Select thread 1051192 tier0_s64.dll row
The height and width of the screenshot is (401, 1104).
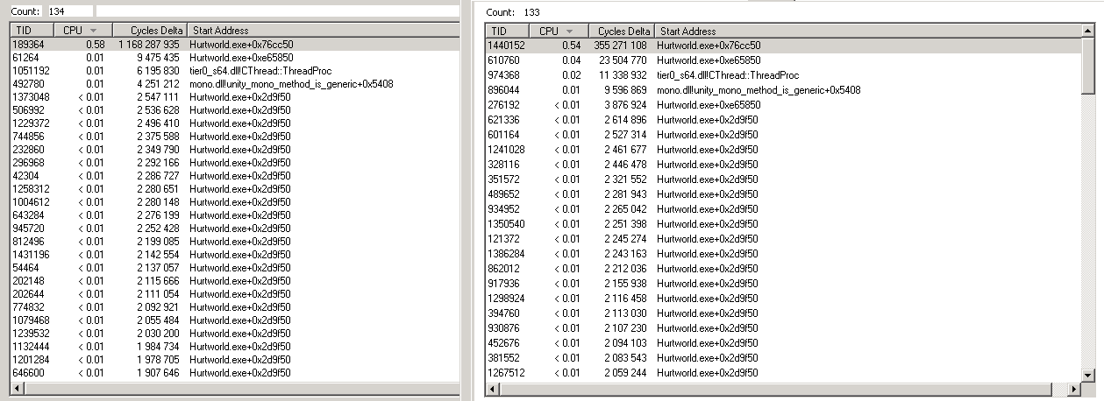coord(236,70)
